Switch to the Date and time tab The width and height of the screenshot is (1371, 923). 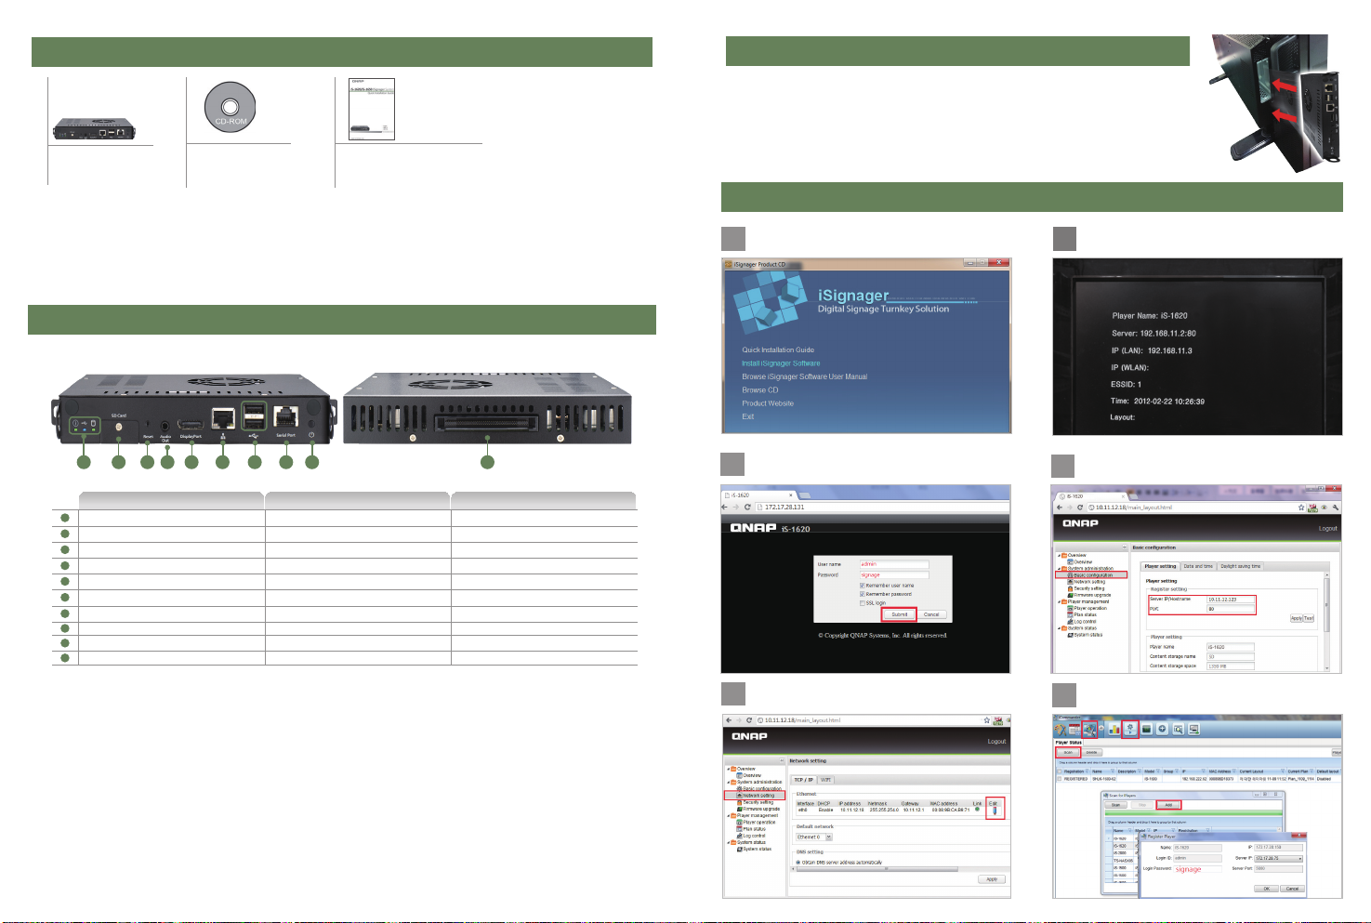tap(1198, 566)
